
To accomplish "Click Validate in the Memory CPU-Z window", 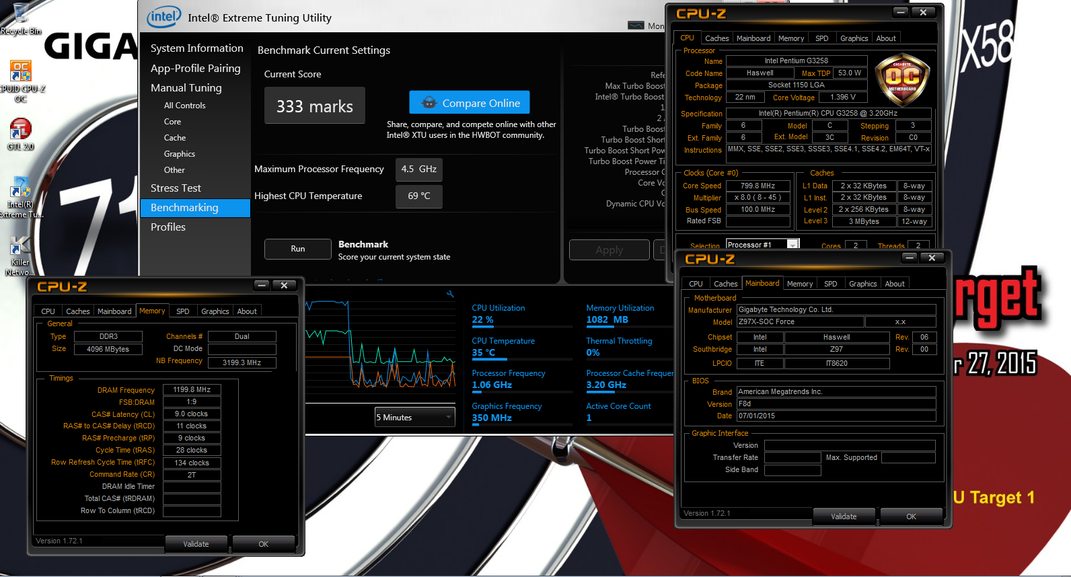I will [x=196, y=544].
